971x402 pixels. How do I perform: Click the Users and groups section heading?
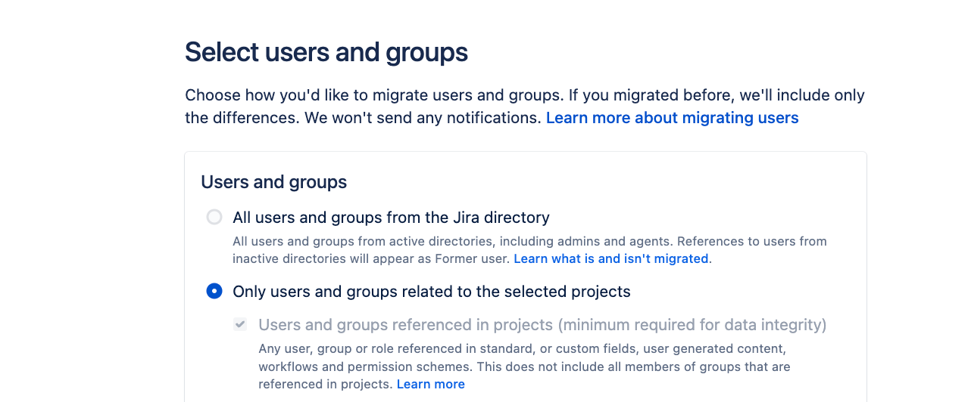click(x=273, y=182)
